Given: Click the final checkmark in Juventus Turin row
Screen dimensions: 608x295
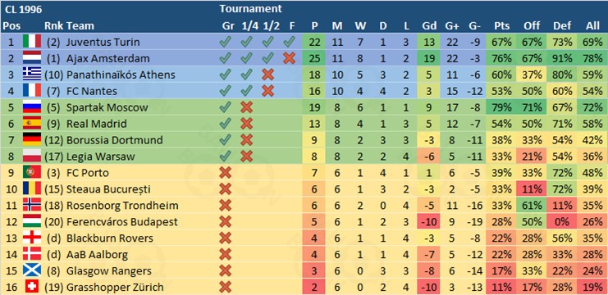Looking at the screenshot, I should (x=290, y=42).
